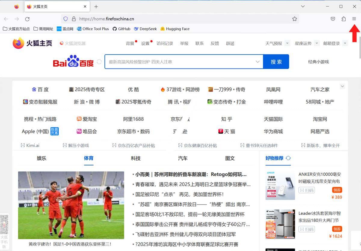Close the 火狐主页 tab
The image size is (361, 251).
click(85, 6)
